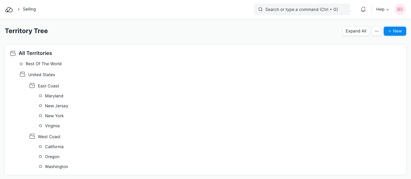Click the BS user avatar
Screen dimensions: 411x179
[x=400, y=10]
